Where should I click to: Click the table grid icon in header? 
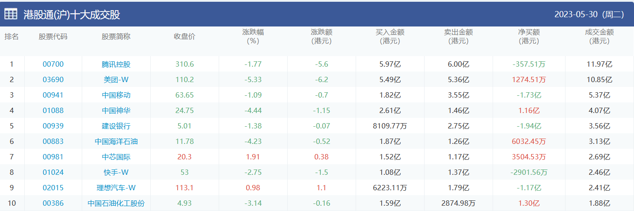pos(11,14)
